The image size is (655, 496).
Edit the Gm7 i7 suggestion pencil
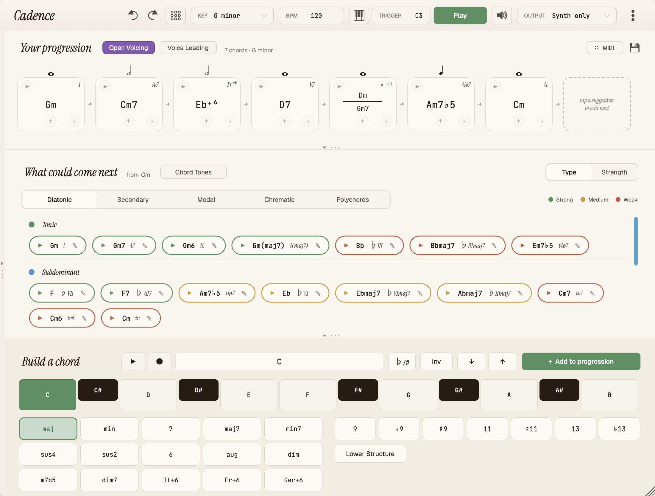(145, 246)
